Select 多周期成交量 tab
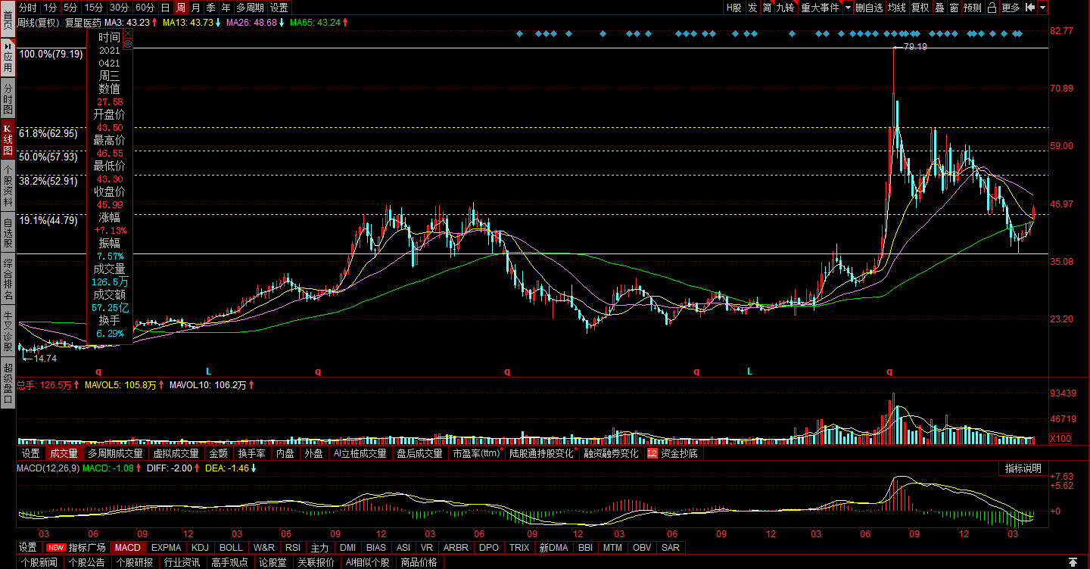Screen dimensions: 1090x569 [x=115, y=453]
